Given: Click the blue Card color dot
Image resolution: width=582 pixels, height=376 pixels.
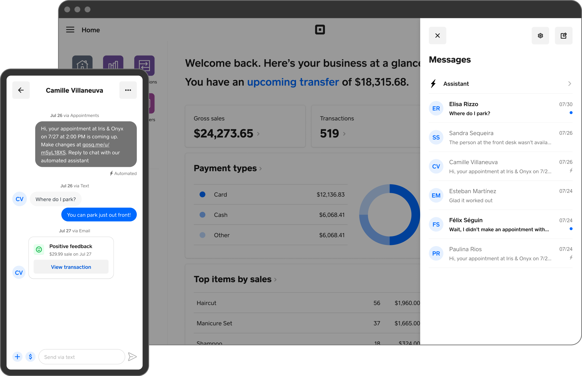Looking at the screenshot, I should (x=202, y=194).
